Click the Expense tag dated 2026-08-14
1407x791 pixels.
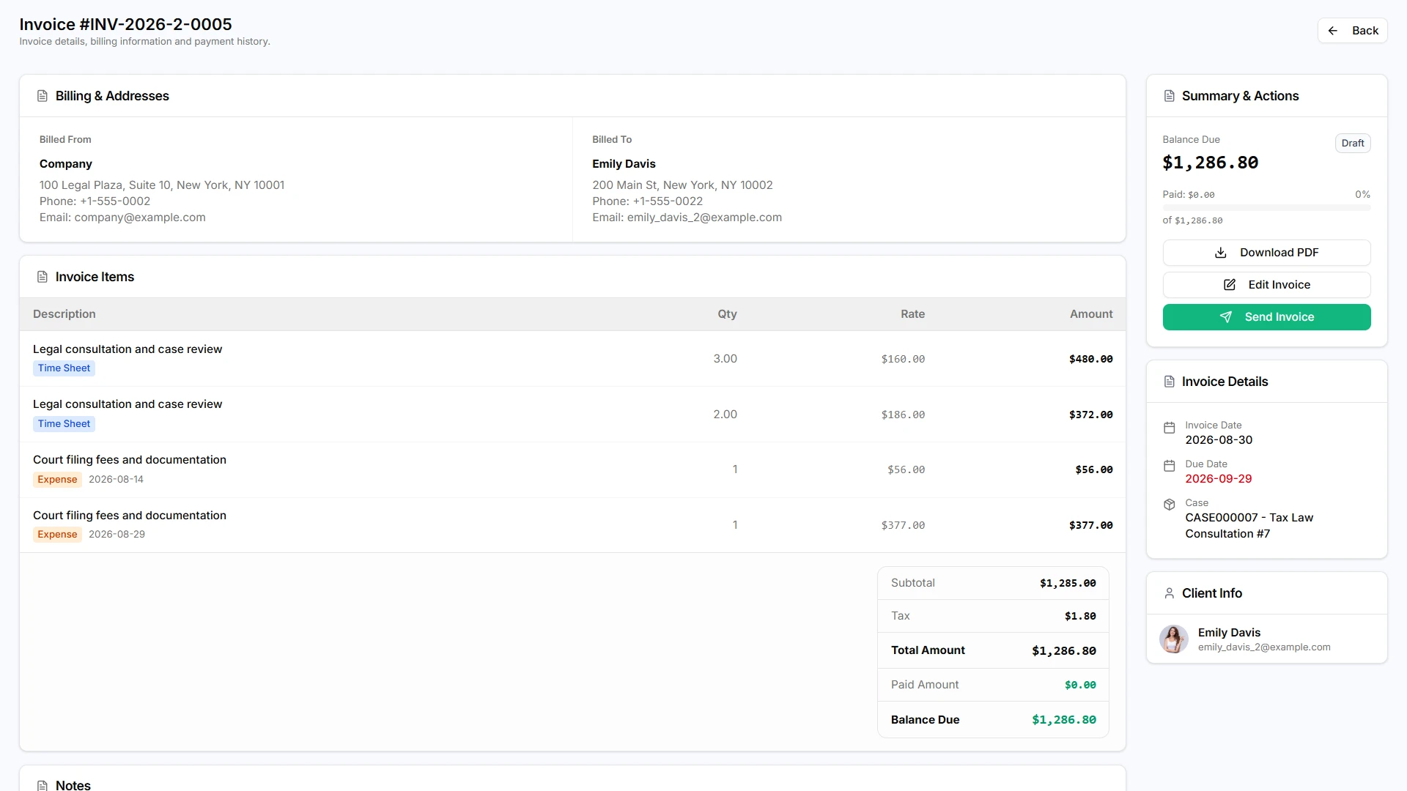[x=57, y=480]
